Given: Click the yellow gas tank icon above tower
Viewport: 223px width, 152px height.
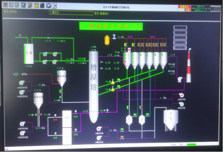Looking at the screenshot, I should 107,40.
